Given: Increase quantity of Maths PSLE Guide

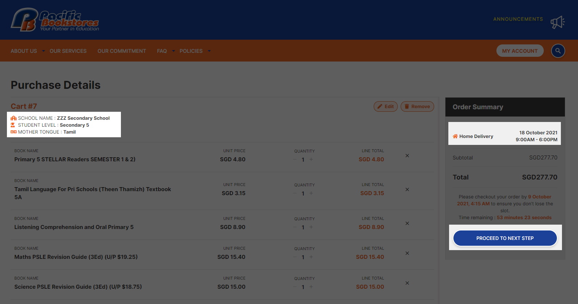Looking at the screenshot, I should (x=311, y=257).
